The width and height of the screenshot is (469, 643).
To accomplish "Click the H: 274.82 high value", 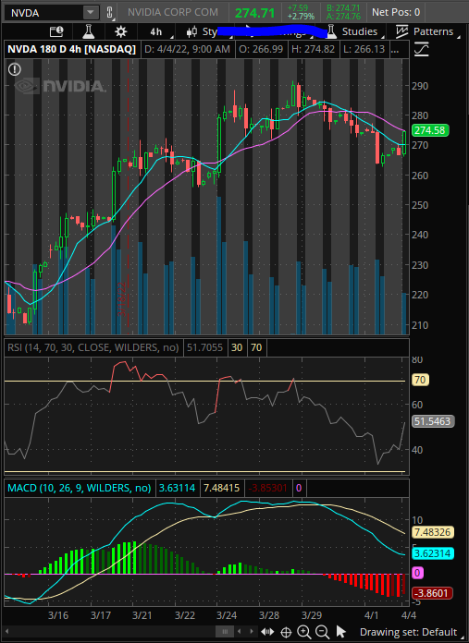I will click(x=313, y=49).
